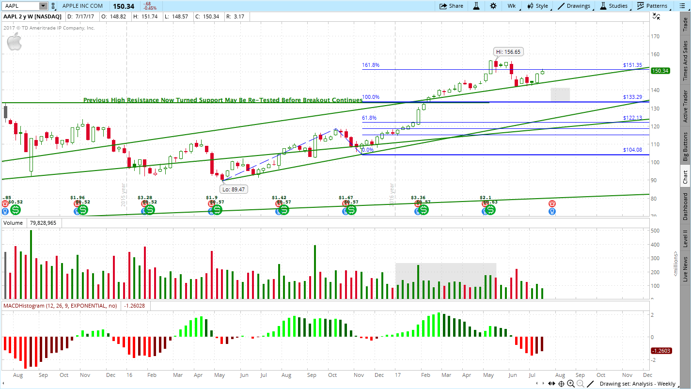Click the $3.28 earnings dollar icon
The width and height of the screenshot is (691, 389).
[x=150, y=210]
